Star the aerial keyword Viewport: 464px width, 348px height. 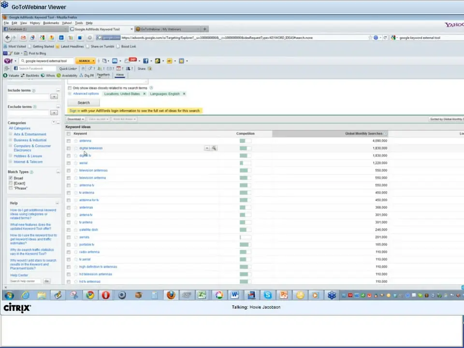pos(76,163)
